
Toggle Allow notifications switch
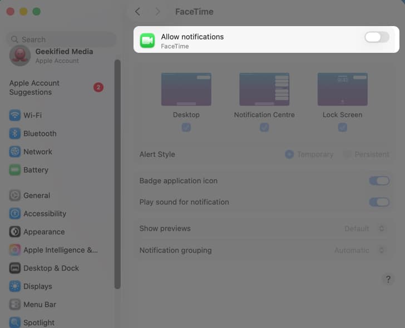[377, 37]
